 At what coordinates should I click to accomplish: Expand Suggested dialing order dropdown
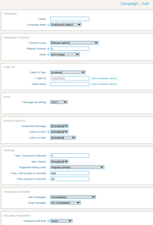tap(77, 167)
